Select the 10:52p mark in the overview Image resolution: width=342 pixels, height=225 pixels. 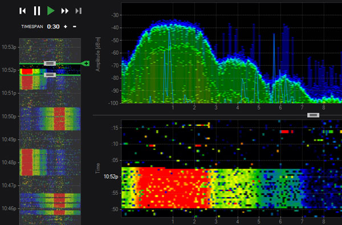tap(9, 70)
